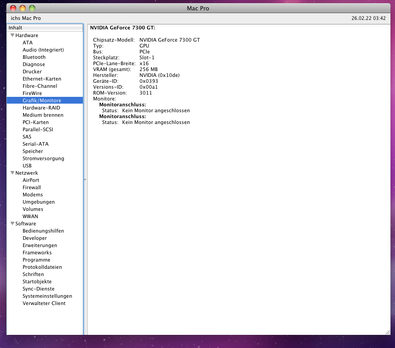Open Umgebungen entry
The width and height of the screenshot is (395, 348).
(38, 202)
